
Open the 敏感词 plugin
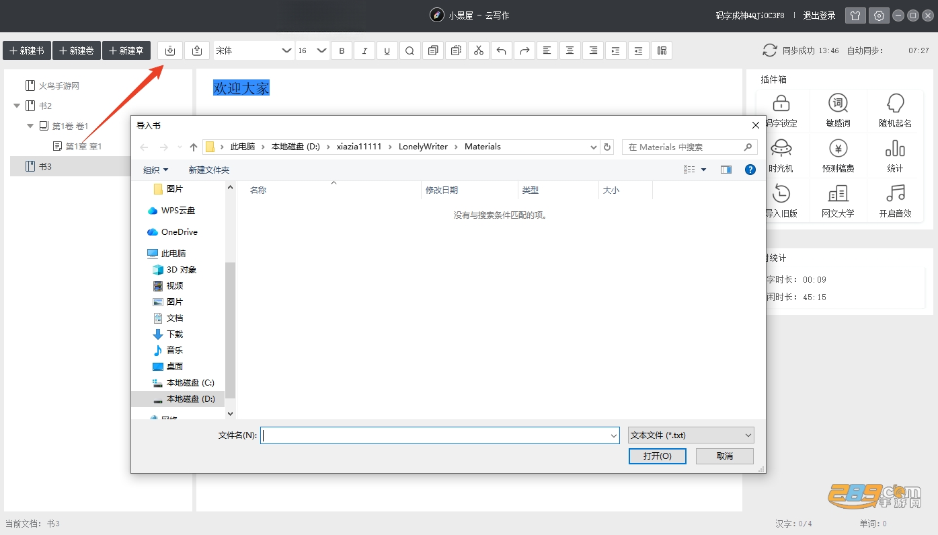pos(838,111)
